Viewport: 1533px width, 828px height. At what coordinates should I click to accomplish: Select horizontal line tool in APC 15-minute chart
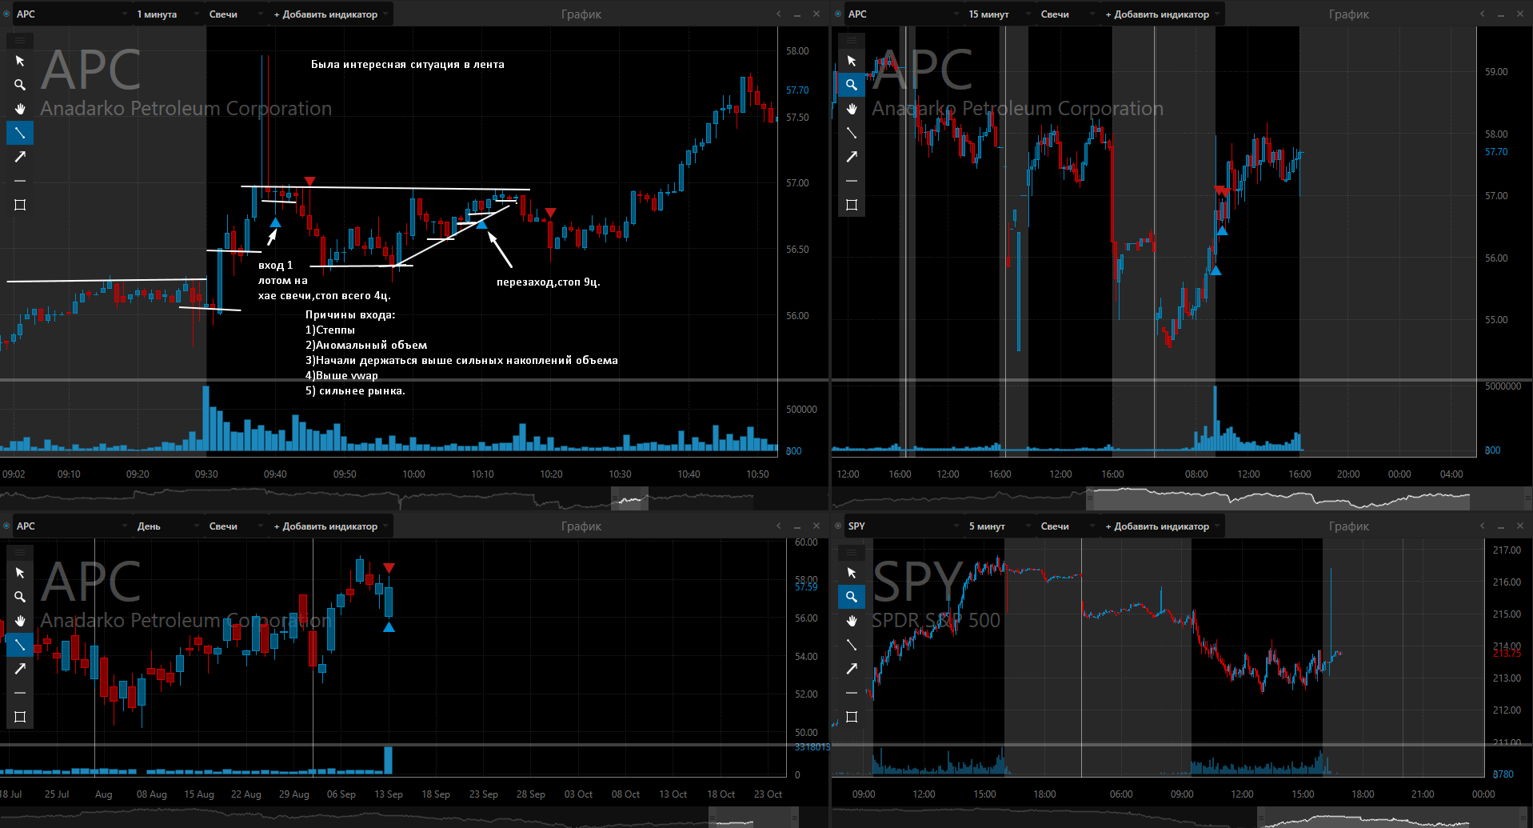(x=852, y=181)
